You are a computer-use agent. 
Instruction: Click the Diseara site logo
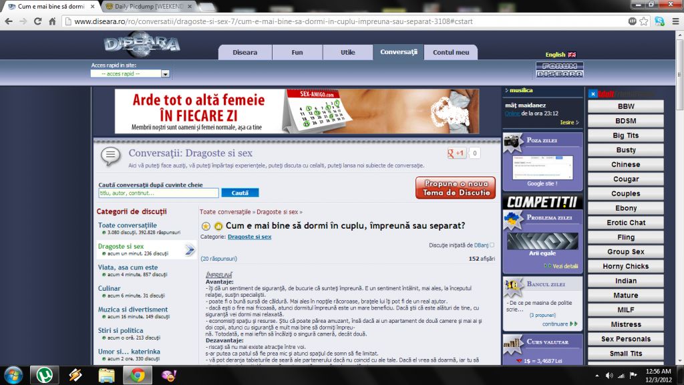pyautogui.click(x=142, y=44)
